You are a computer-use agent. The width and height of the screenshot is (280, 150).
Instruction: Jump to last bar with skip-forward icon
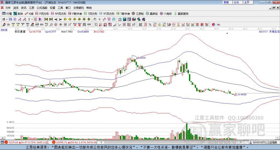point(51,19)
